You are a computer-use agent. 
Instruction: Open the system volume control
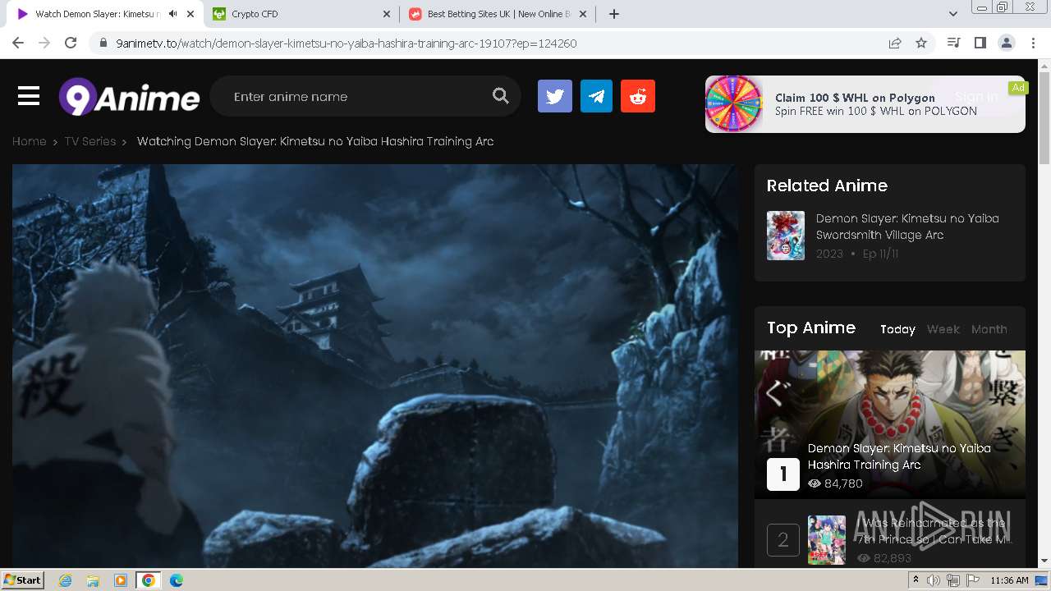pos(934,580)
